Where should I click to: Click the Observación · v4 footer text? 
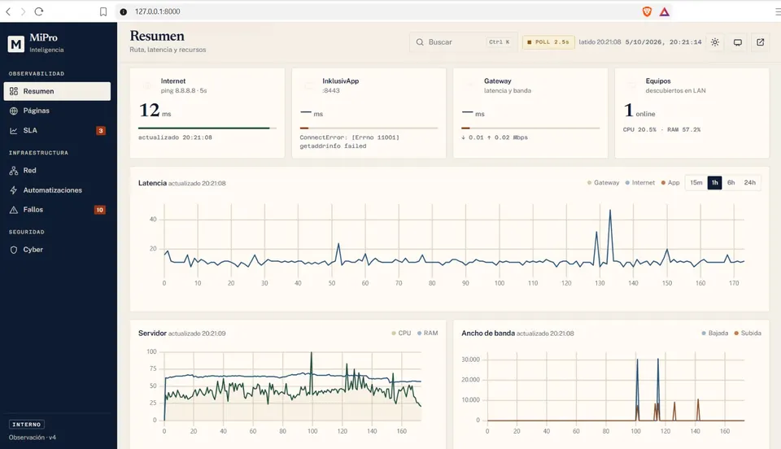point(33,438)
